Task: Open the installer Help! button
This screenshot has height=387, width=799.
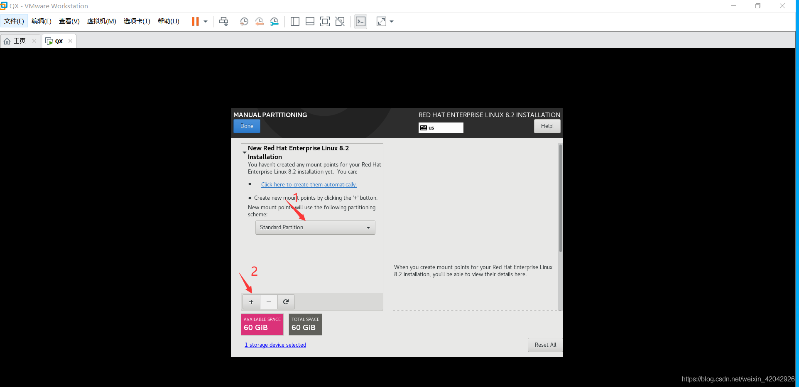Action: click(x=547, y=126)
